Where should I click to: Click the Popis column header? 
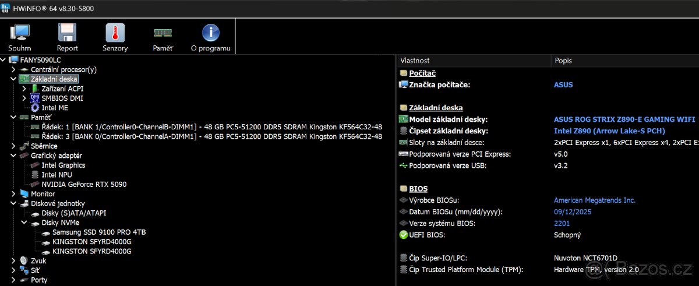coord(625,60)
